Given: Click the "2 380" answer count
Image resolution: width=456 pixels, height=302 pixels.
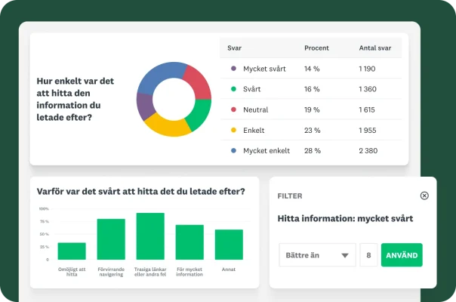Looking at the screenshot, I should point(368,151).
